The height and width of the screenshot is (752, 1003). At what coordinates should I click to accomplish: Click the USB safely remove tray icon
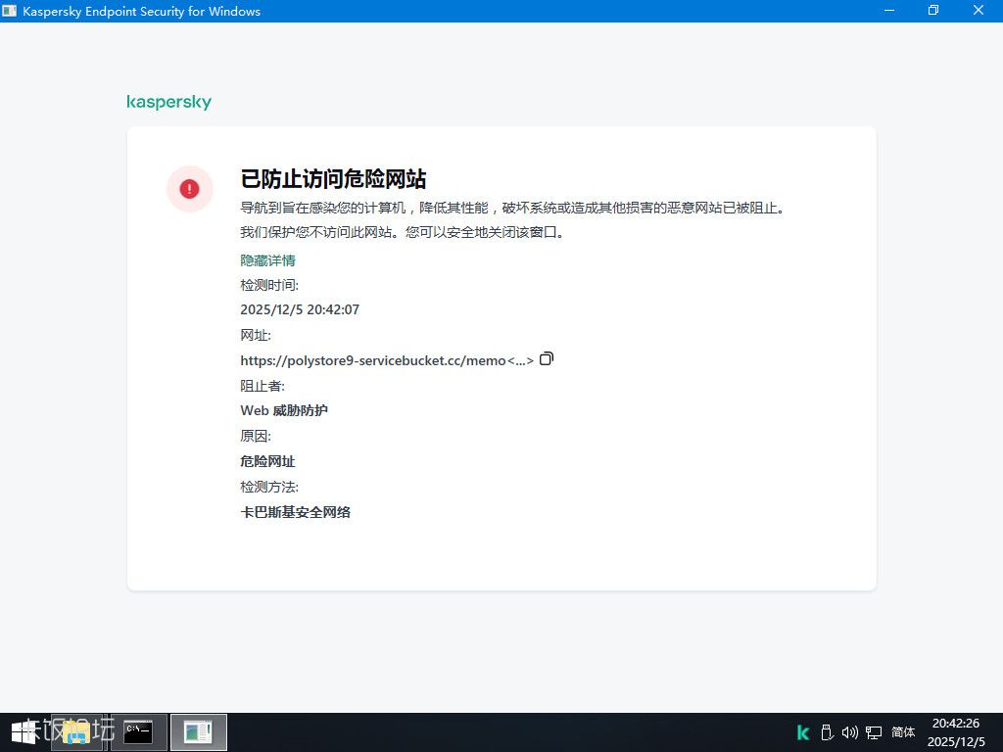click(826, 732)
